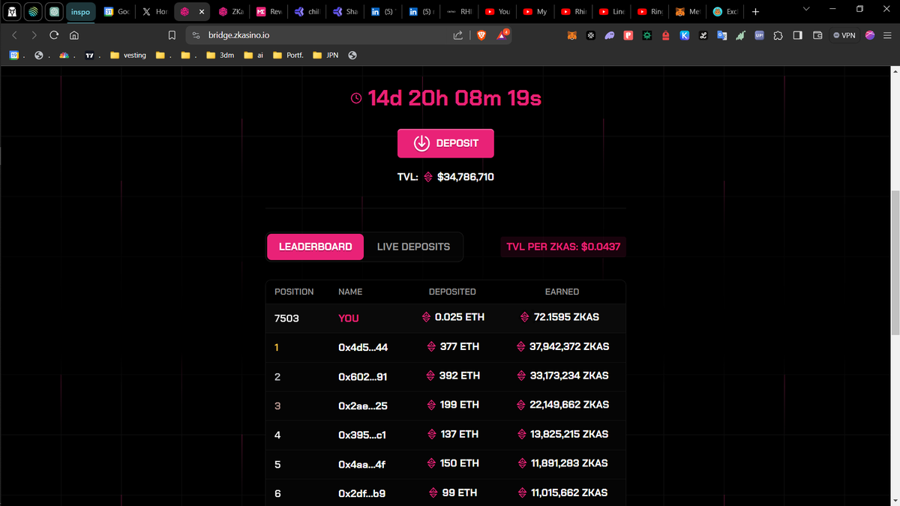This screenshot has width=900, height=506.
Task: Click address 0x602...91 in leaderboard
Action: pyautogui.click(x=363, y=376)
